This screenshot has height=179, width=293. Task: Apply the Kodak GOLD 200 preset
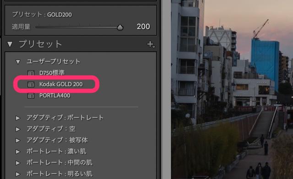(x=61, y=84)
